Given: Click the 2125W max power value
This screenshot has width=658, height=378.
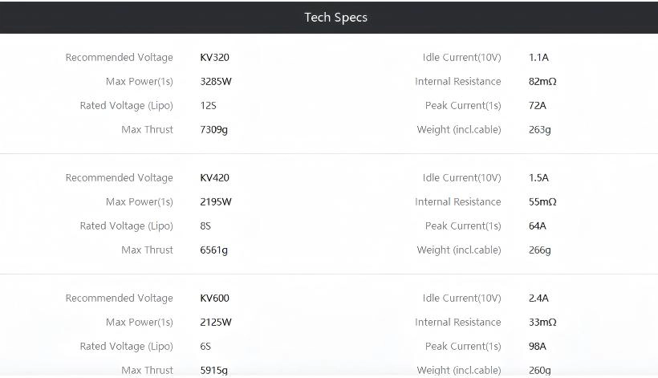Looking at the screenshot, I should click(216, 323).
